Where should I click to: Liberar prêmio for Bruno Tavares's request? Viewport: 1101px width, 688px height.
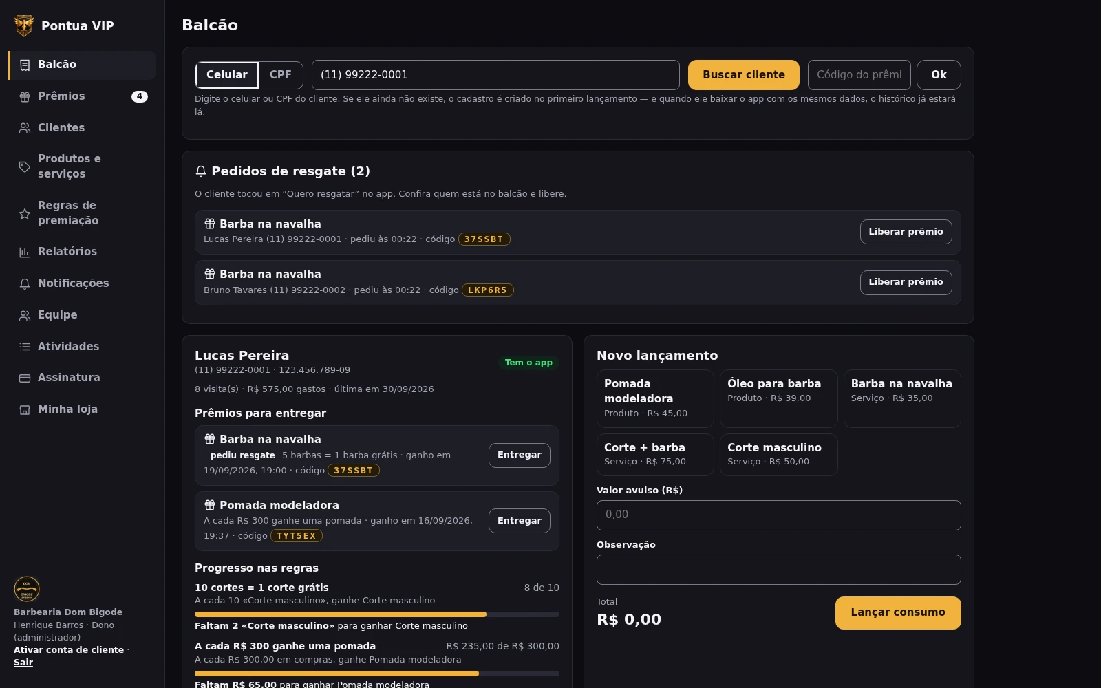pos(906,282)
